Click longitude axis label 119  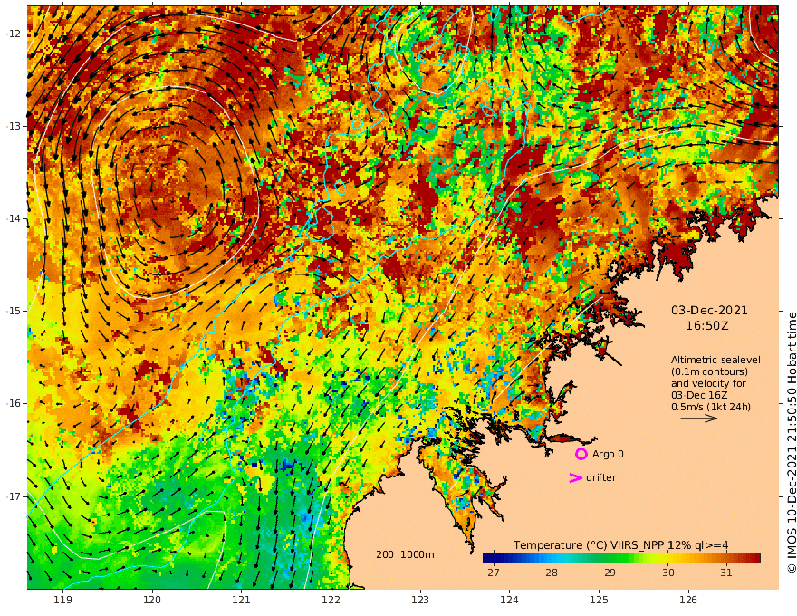pos(62,600)
